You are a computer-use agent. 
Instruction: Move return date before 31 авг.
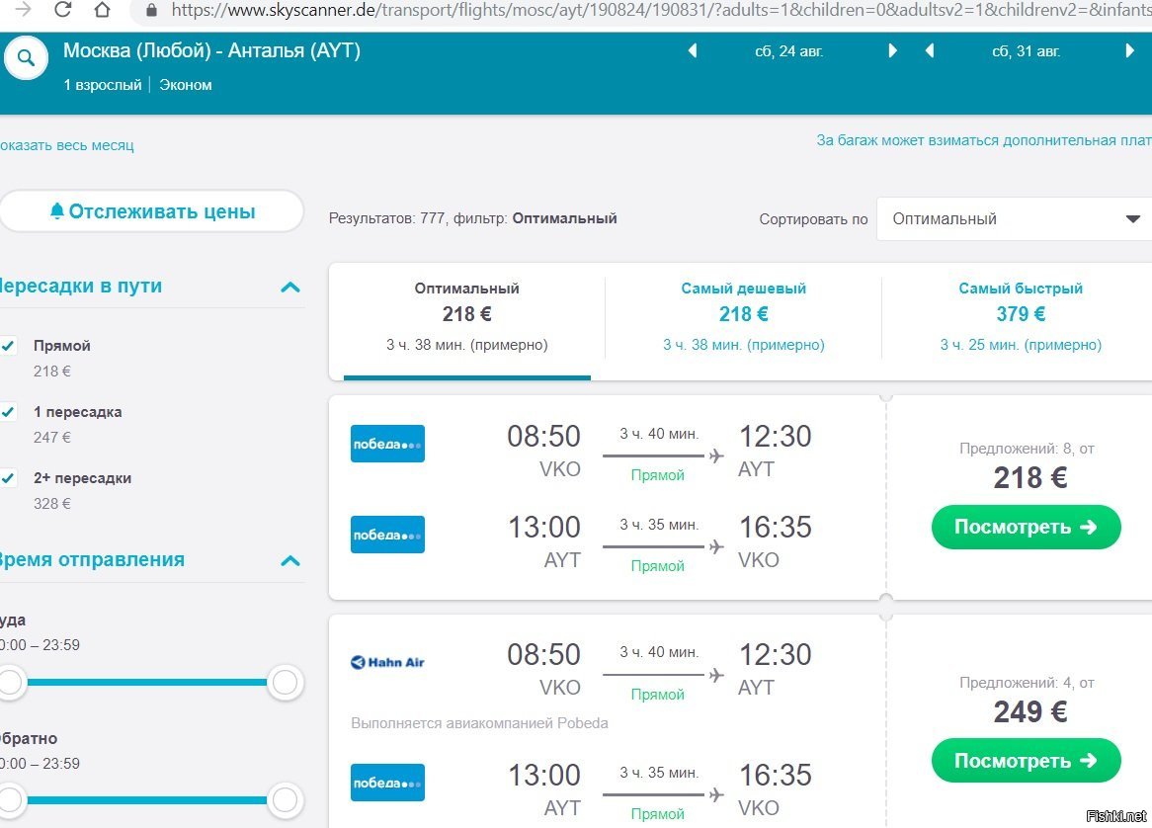(930, 51)
